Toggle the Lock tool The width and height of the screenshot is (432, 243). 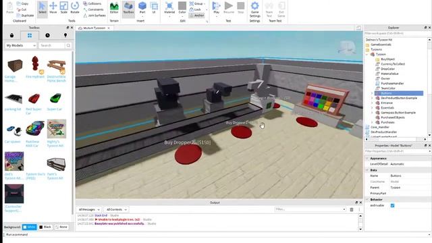click(195, 9)
